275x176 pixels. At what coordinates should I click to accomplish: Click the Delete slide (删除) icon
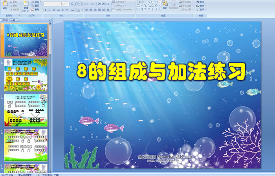click(x=36, y=10)
